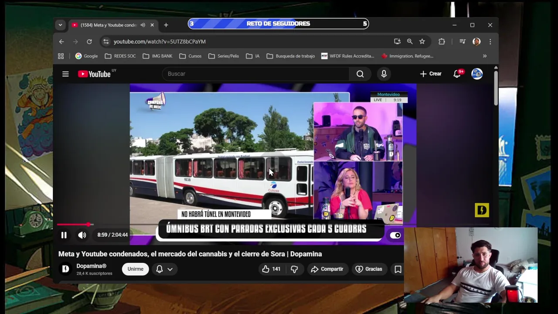This screenshot has width=558, height=314.
Task: Open the Dopamina channel name link
Action: [91, 266]
